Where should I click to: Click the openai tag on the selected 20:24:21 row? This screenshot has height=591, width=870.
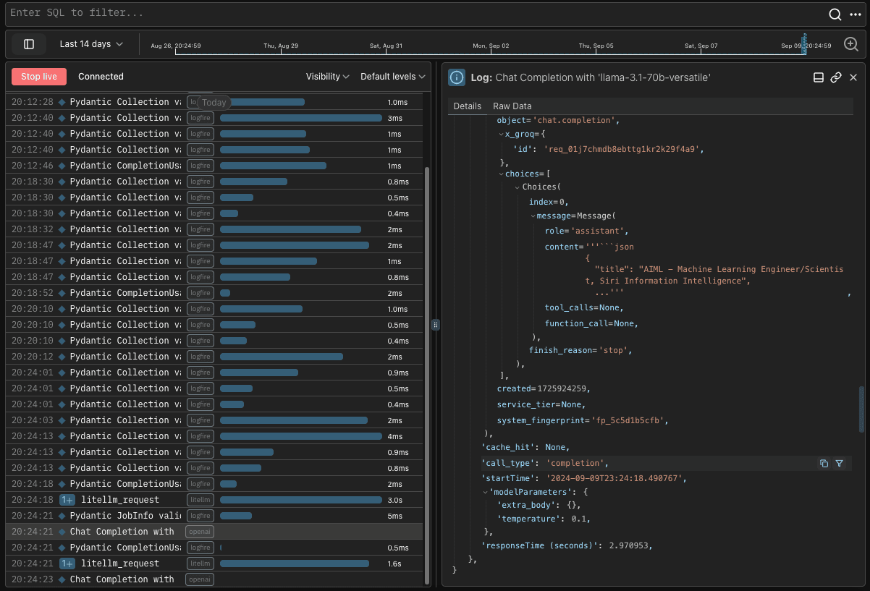point(199,532)
